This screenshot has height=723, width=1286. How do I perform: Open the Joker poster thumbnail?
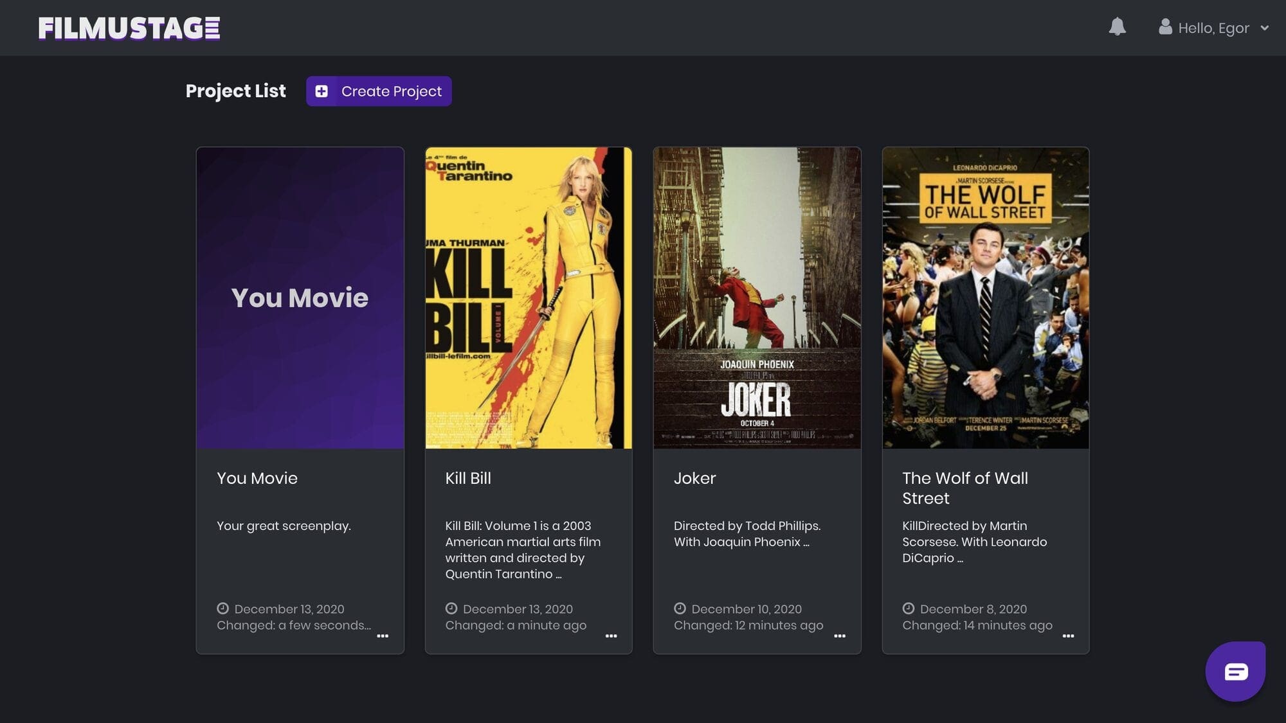coord(757,298)
